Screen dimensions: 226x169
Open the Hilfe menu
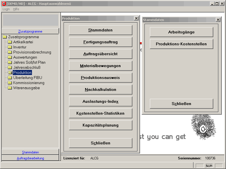16,9
